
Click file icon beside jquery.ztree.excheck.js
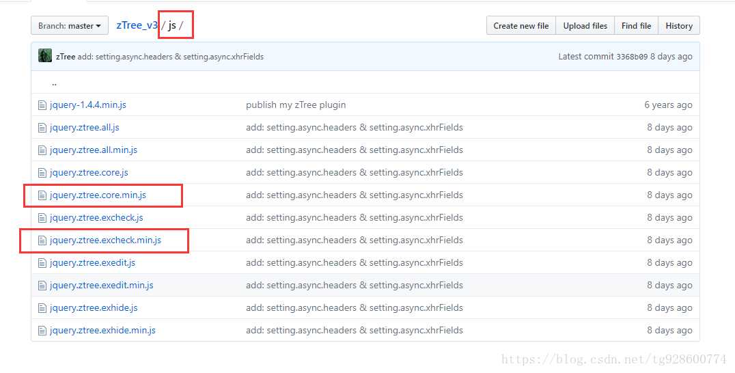tap(42, 218)
